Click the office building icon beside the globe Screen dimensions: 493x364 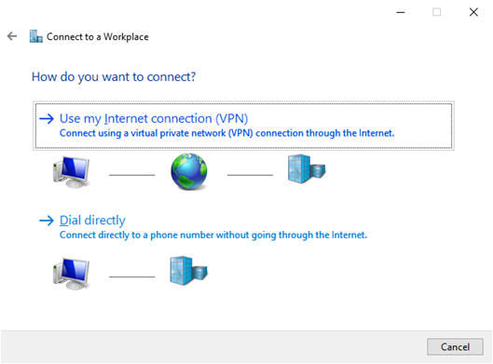307,169
